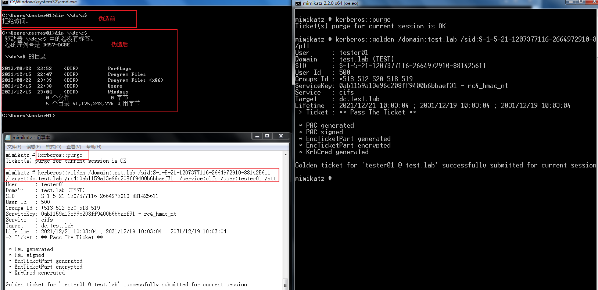Click 'Ticket(s) purge for current session is OK' in console
Viewport: 598px width, 290px height.
370,26
